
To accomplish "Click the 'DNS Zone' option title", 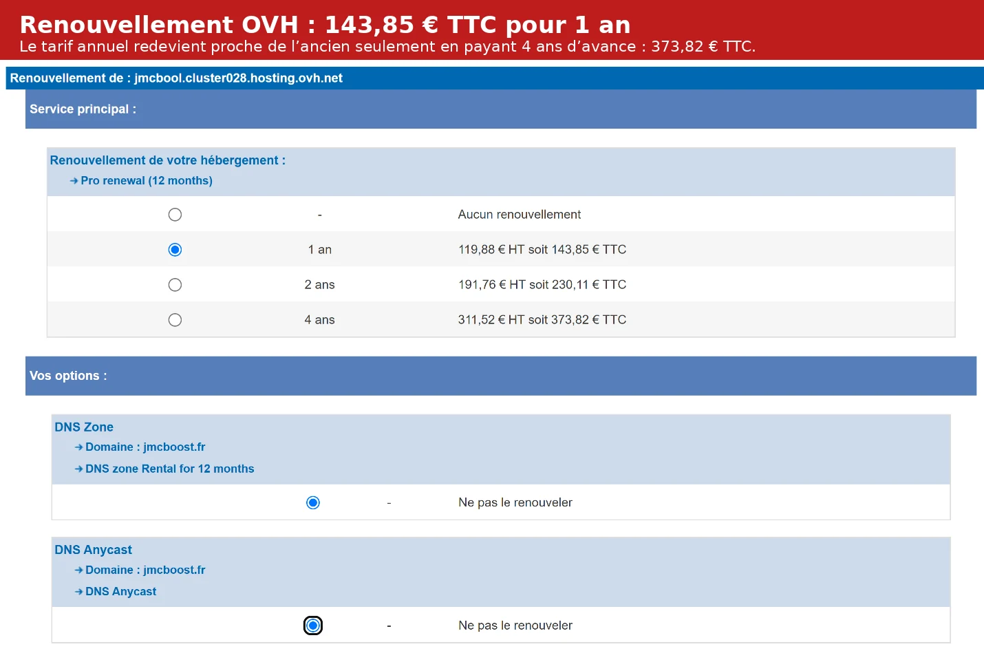I will click(x=84, y=427).
